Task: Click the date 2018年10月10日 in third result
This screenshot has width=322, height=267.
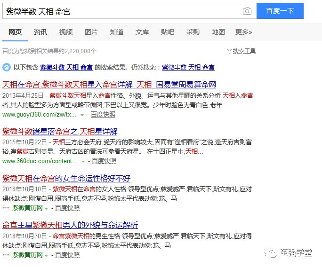Action: 24,189
